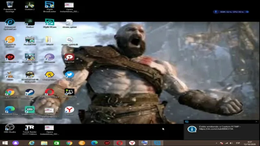Open the red Driver Booster taskbar icon
Viewport: 260px width, 146px height.
107,143
